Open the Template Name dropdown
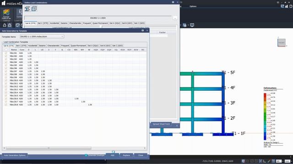Viewport: 293px width, 164px height. click(x=42, y=36)
